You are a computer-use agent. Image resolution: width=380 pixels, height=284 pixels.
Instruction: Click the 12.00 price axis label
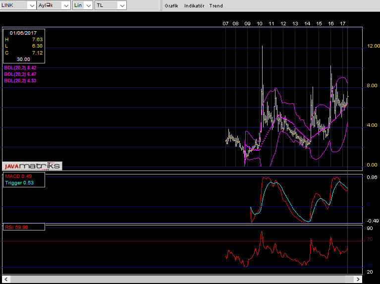(373, 46)
